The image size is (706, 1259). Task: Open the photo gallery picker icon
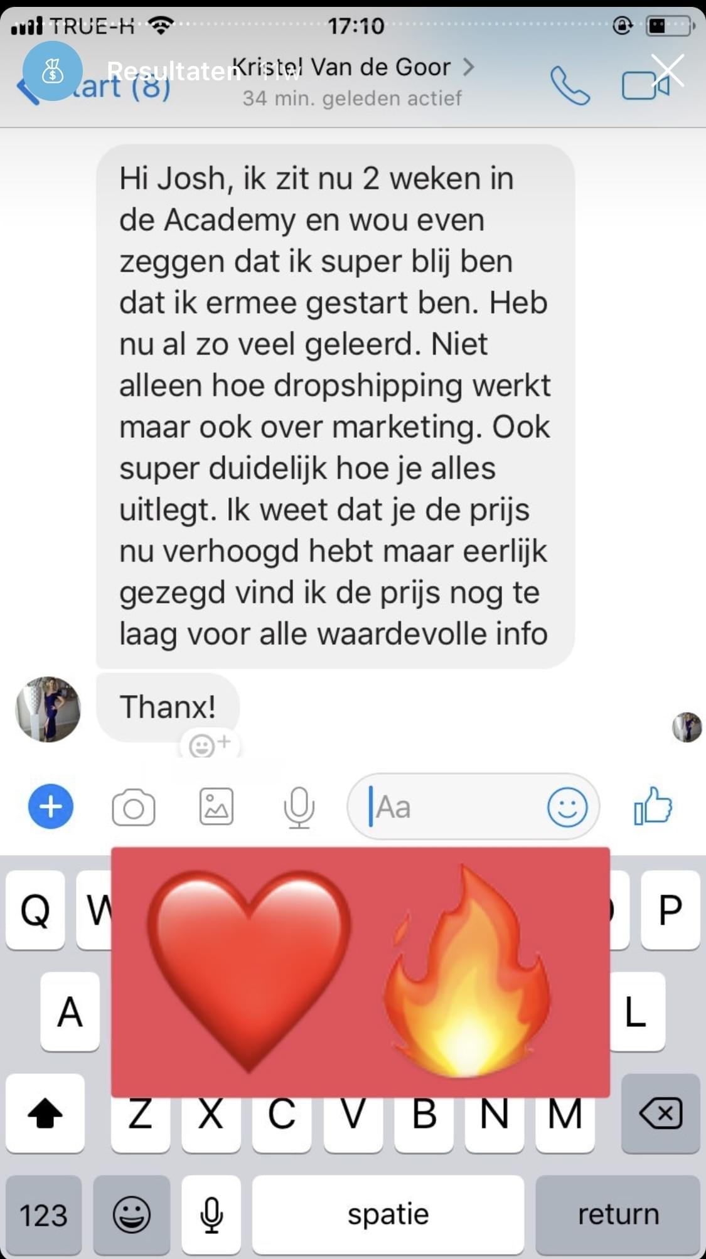pyautogui.click(x=217, y=807)
